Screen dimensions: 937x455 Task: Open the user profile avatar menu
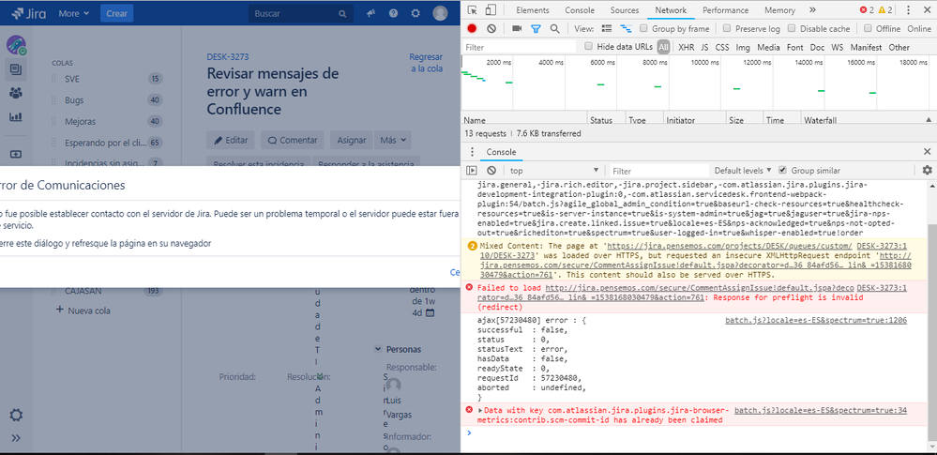441,13
